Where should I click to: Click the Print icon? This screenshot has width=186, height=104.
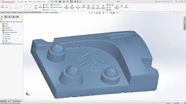point(64,1)
